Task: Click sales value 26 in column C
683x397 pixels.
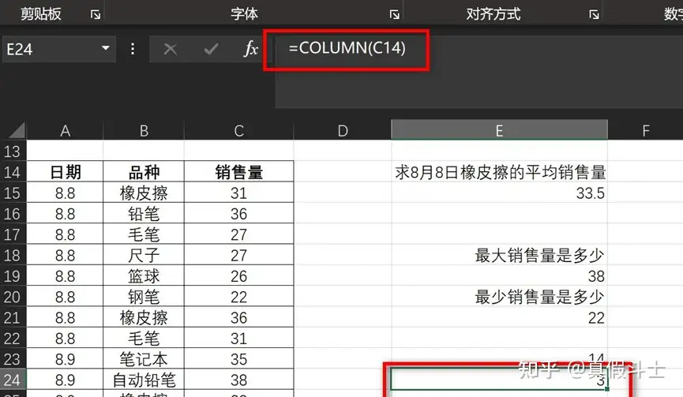Action: click(x=238, y=276)
